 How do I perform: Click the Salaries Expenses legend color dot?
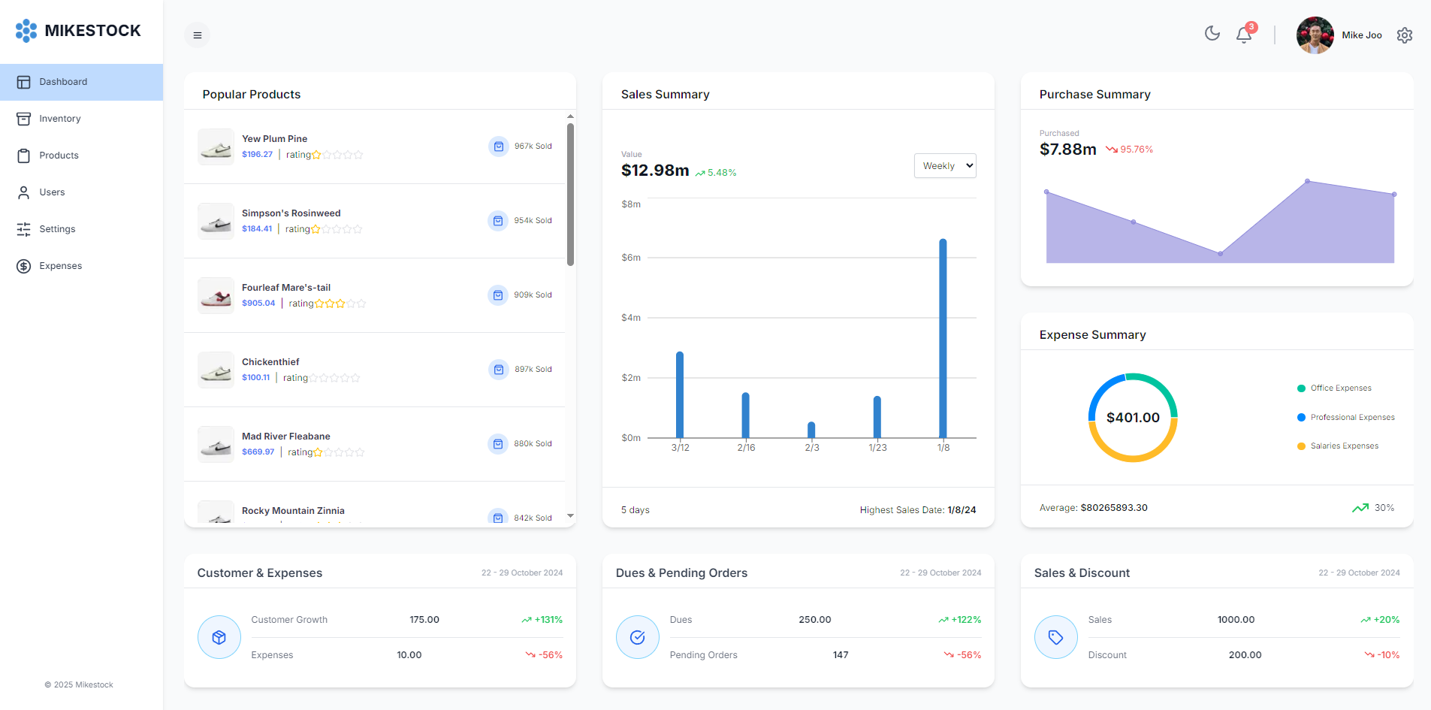click(1301, 446)
